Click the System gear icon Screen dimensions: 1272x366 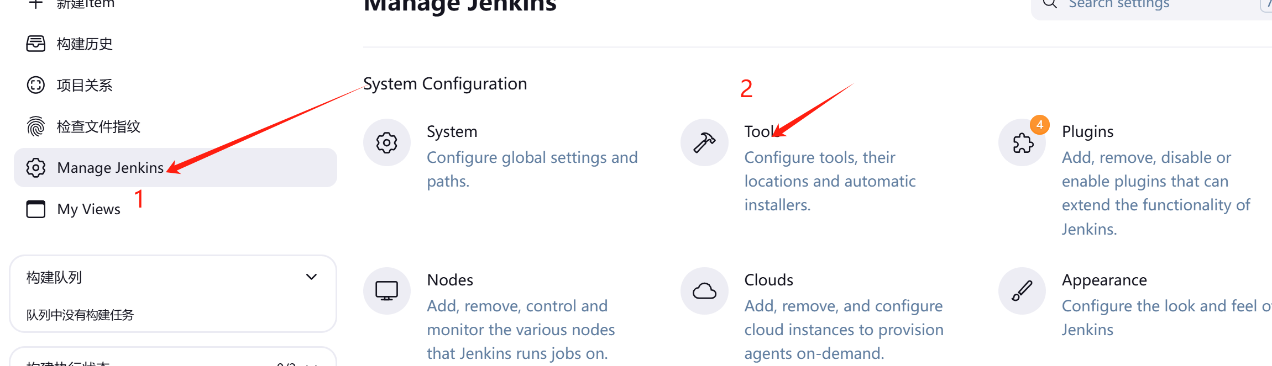coord(386,143)
